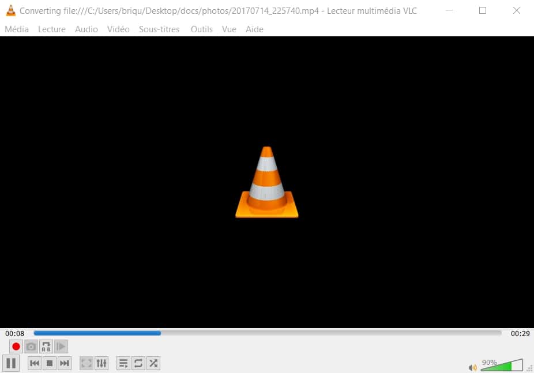This screenshot has width=534, height=373.
Task: Go to previous media track
Action: 35,363
